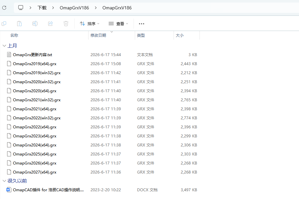Viewport: 299px width, 199px height.
Task: Click date 2023-2-20 10:22
Action: tap(106, 190)
